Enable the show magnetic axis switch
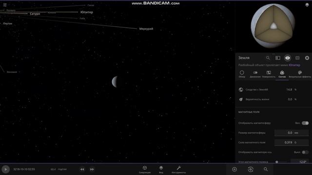312x175 pixels. tap(305, 152)
